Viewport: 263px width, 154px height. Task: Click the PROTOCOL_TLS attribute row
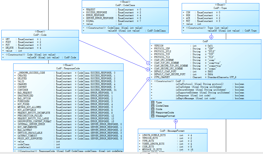tap(183, 57)
